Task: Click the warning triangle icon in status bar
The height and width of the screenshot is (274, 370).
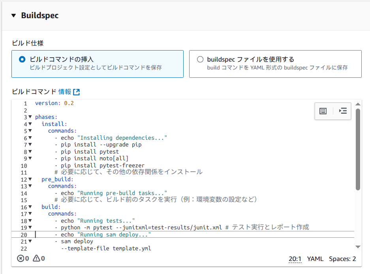Action: pos(36,259)
